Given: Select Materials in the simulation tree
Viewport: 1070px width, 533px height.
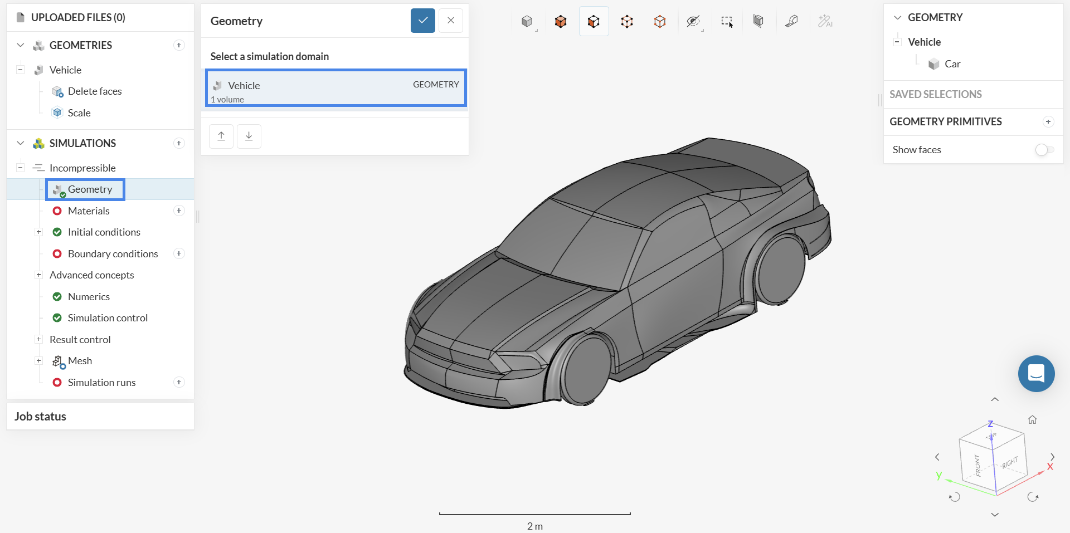Looking at the screenshot, I should pos(89,211).
